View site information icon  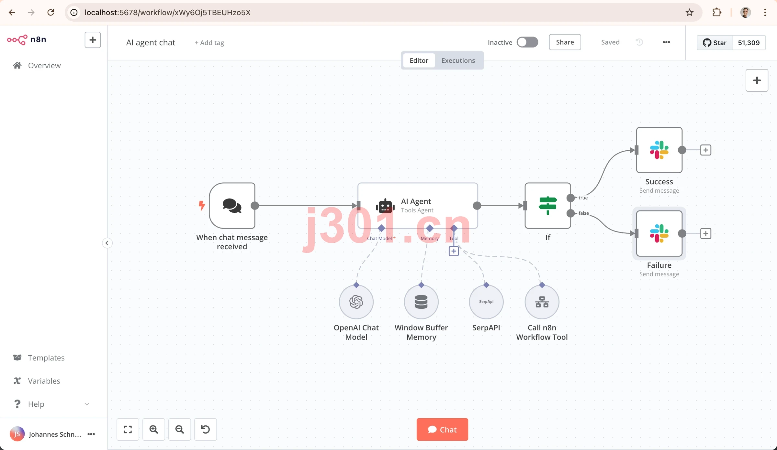(x=74, y=12)
